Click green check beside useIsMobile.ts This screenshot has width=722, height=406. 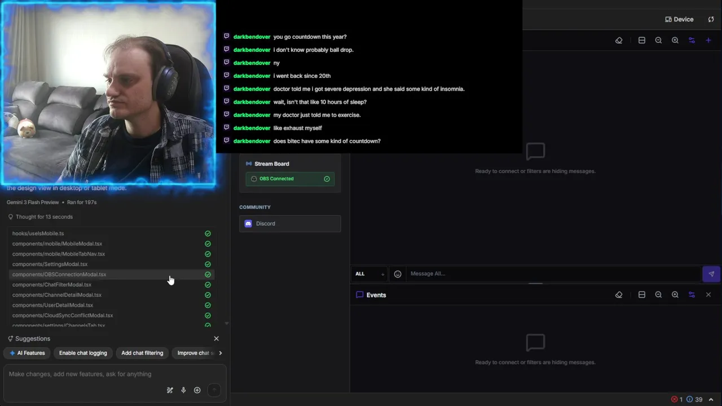(x=208, y=233)
